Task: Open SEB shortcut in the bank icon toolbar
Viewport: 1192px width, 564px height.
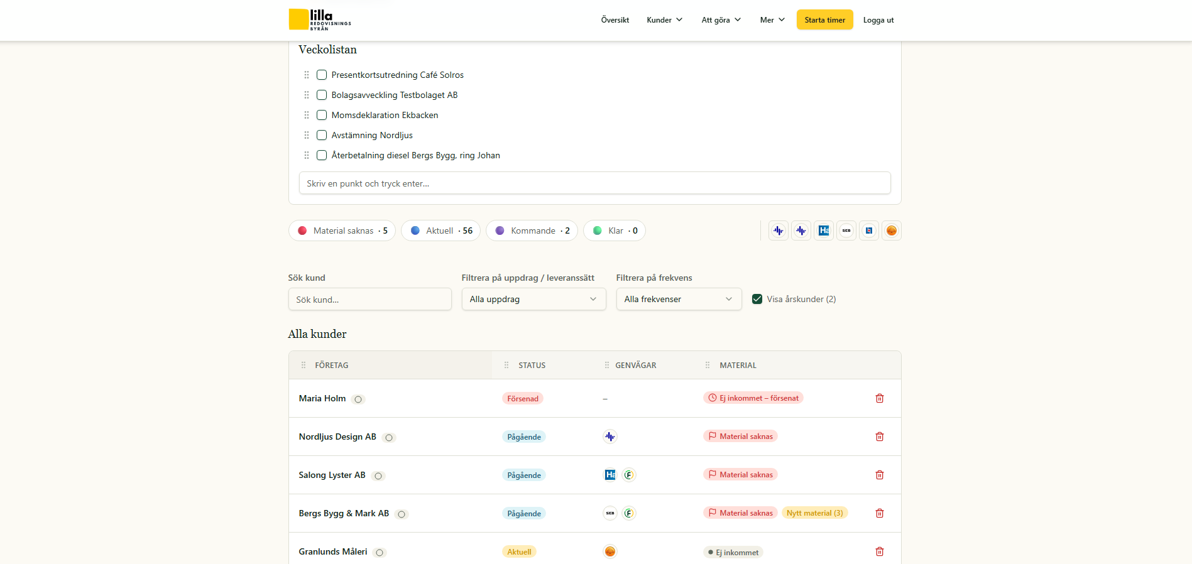Action: [846, 230]
